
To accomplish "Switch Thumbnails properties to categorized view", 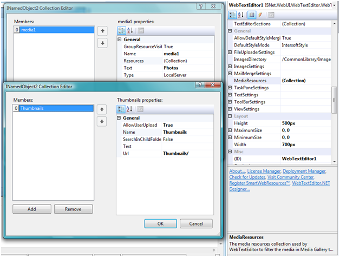I will pos(121,108).
